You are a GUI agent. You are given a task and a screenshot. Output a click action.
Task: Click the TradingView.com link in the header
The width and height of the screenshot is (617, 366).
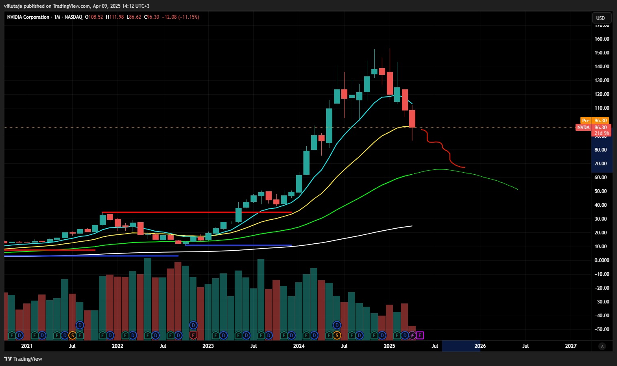72,6
